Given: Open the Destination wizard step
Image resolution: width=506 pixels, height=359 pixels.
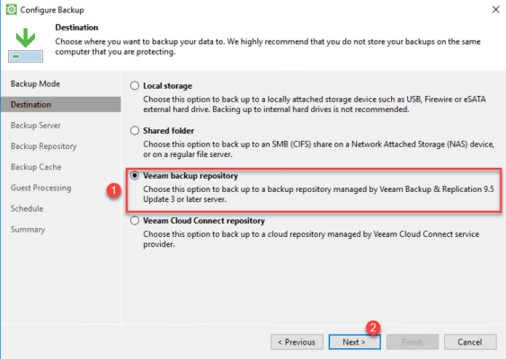Looking at the screenshot, I should pyautogui.click(x=61, y=104).
